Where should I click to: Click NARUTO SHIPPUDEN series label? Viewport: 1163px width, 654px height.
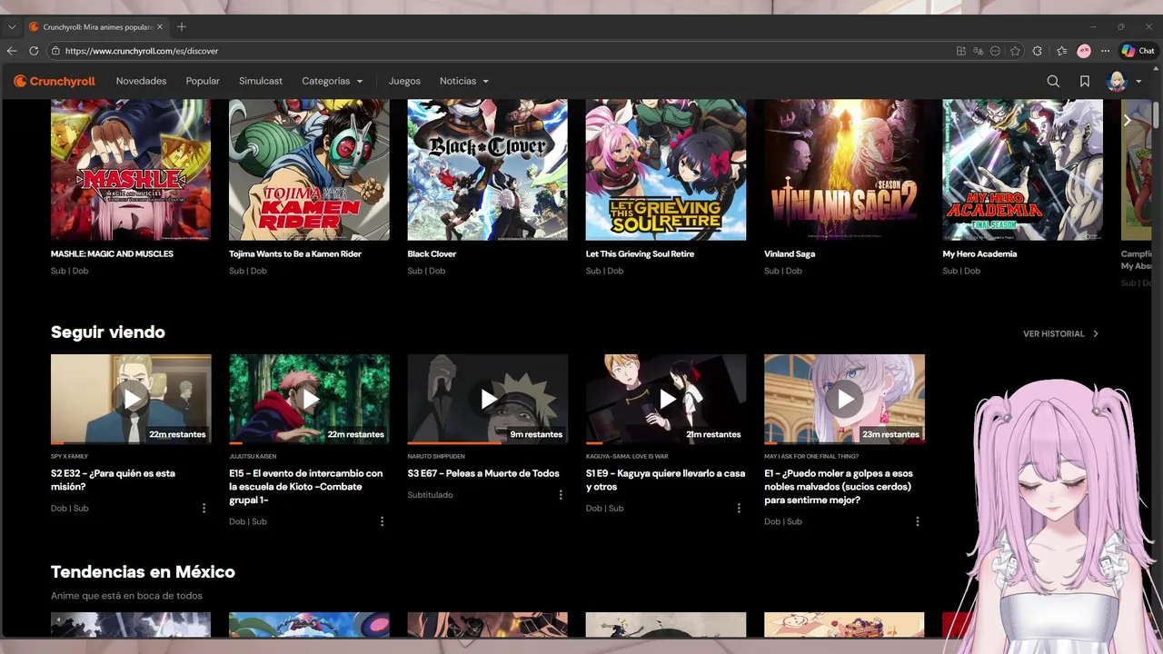(436, 456)
